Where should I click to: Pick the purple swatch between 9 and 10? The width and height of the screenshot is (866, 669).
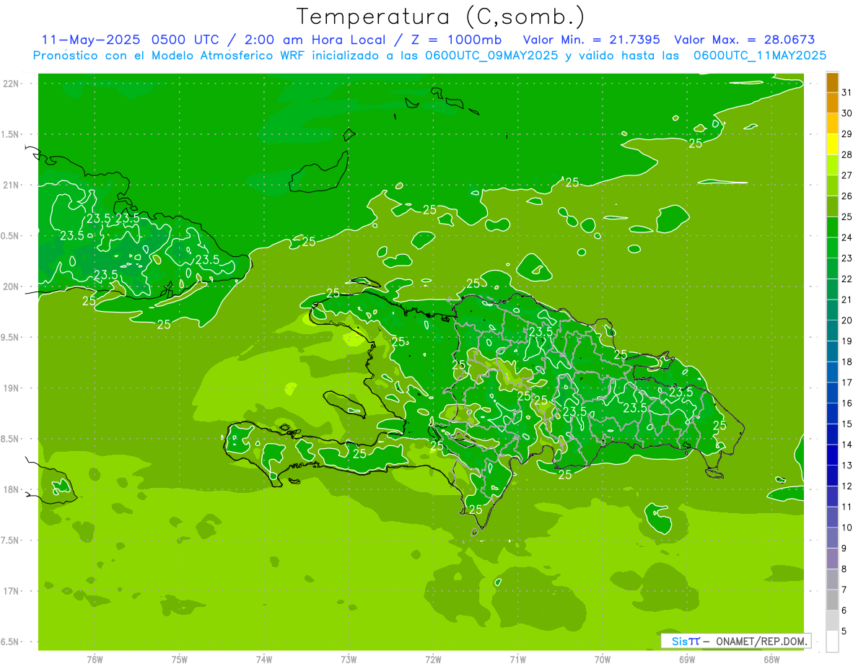[832, 538]
